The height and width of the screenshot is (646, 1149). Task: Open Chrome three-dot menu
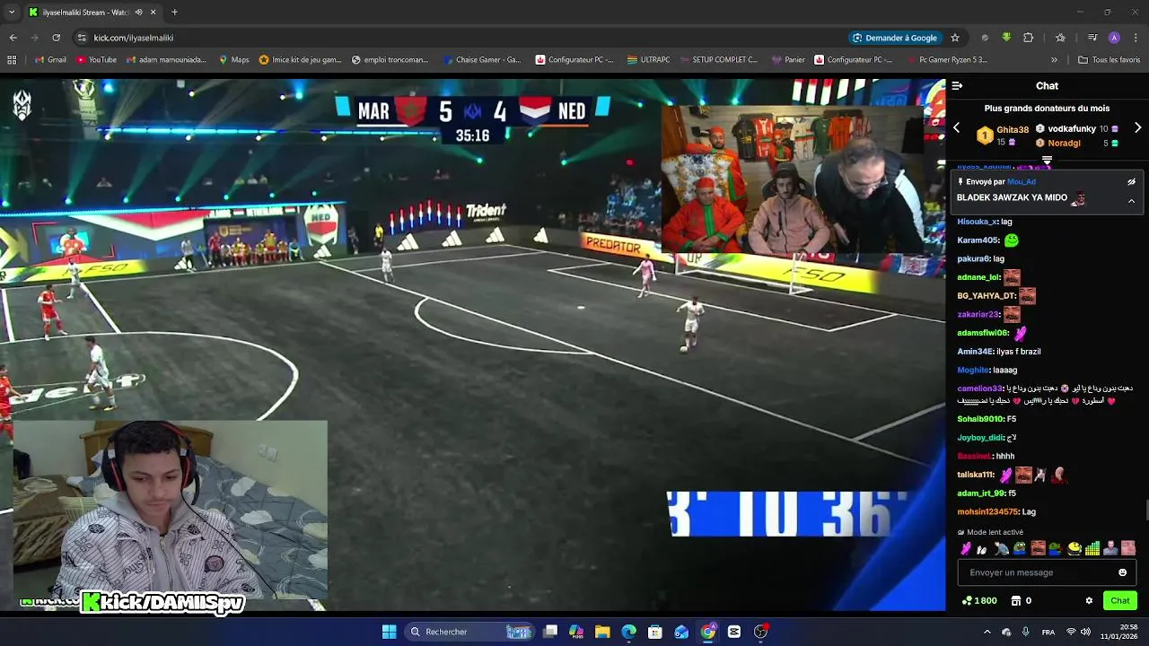click(x=1136, y=38)
